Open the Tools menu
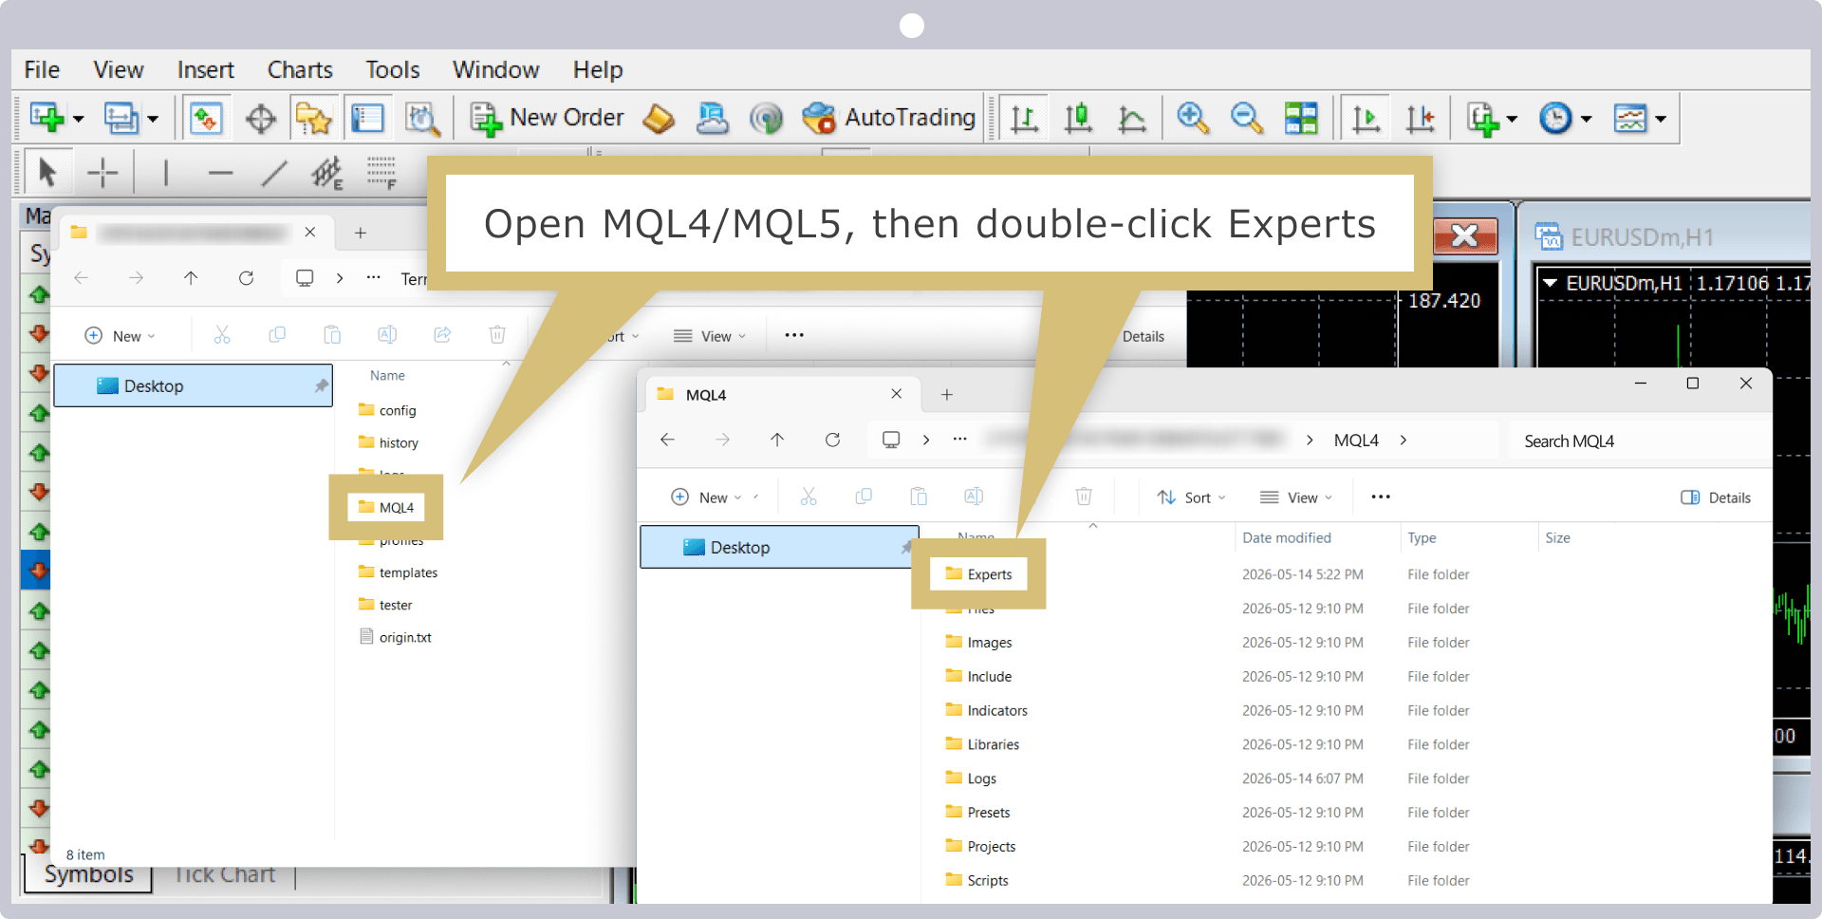The width and height of the screenshot is (1822, 919). click(393, 70)
